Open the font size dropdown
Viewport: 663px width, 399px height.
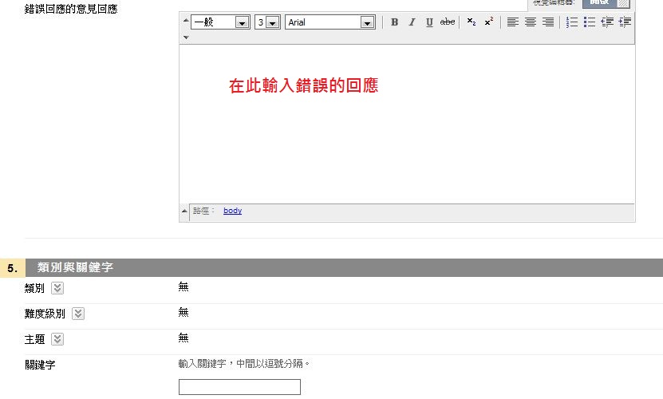pos(272,22)
